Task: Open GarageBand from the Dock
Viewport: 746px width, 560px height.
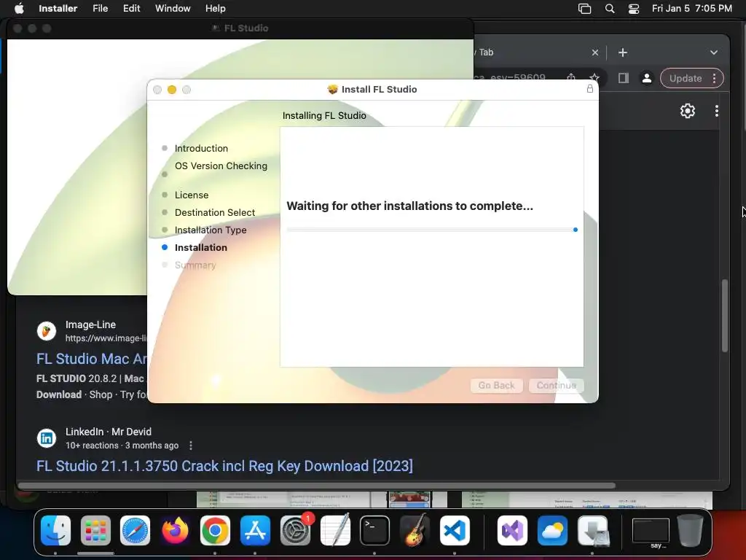Action: coord(415,530)
